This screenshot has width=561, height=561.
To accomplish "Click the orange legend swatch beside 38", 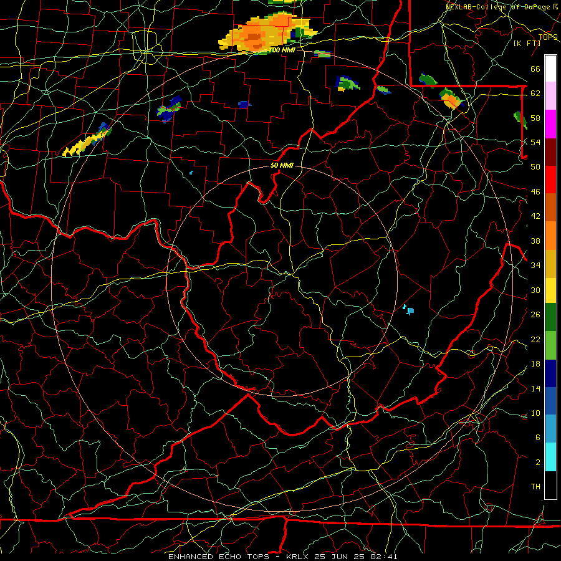I will (x=550, y=235).
